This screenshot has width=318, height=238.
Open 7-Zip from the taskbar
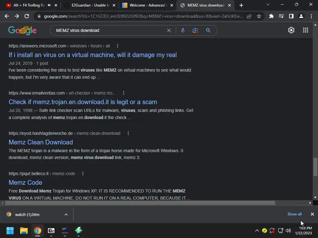(x=51, y=231)
